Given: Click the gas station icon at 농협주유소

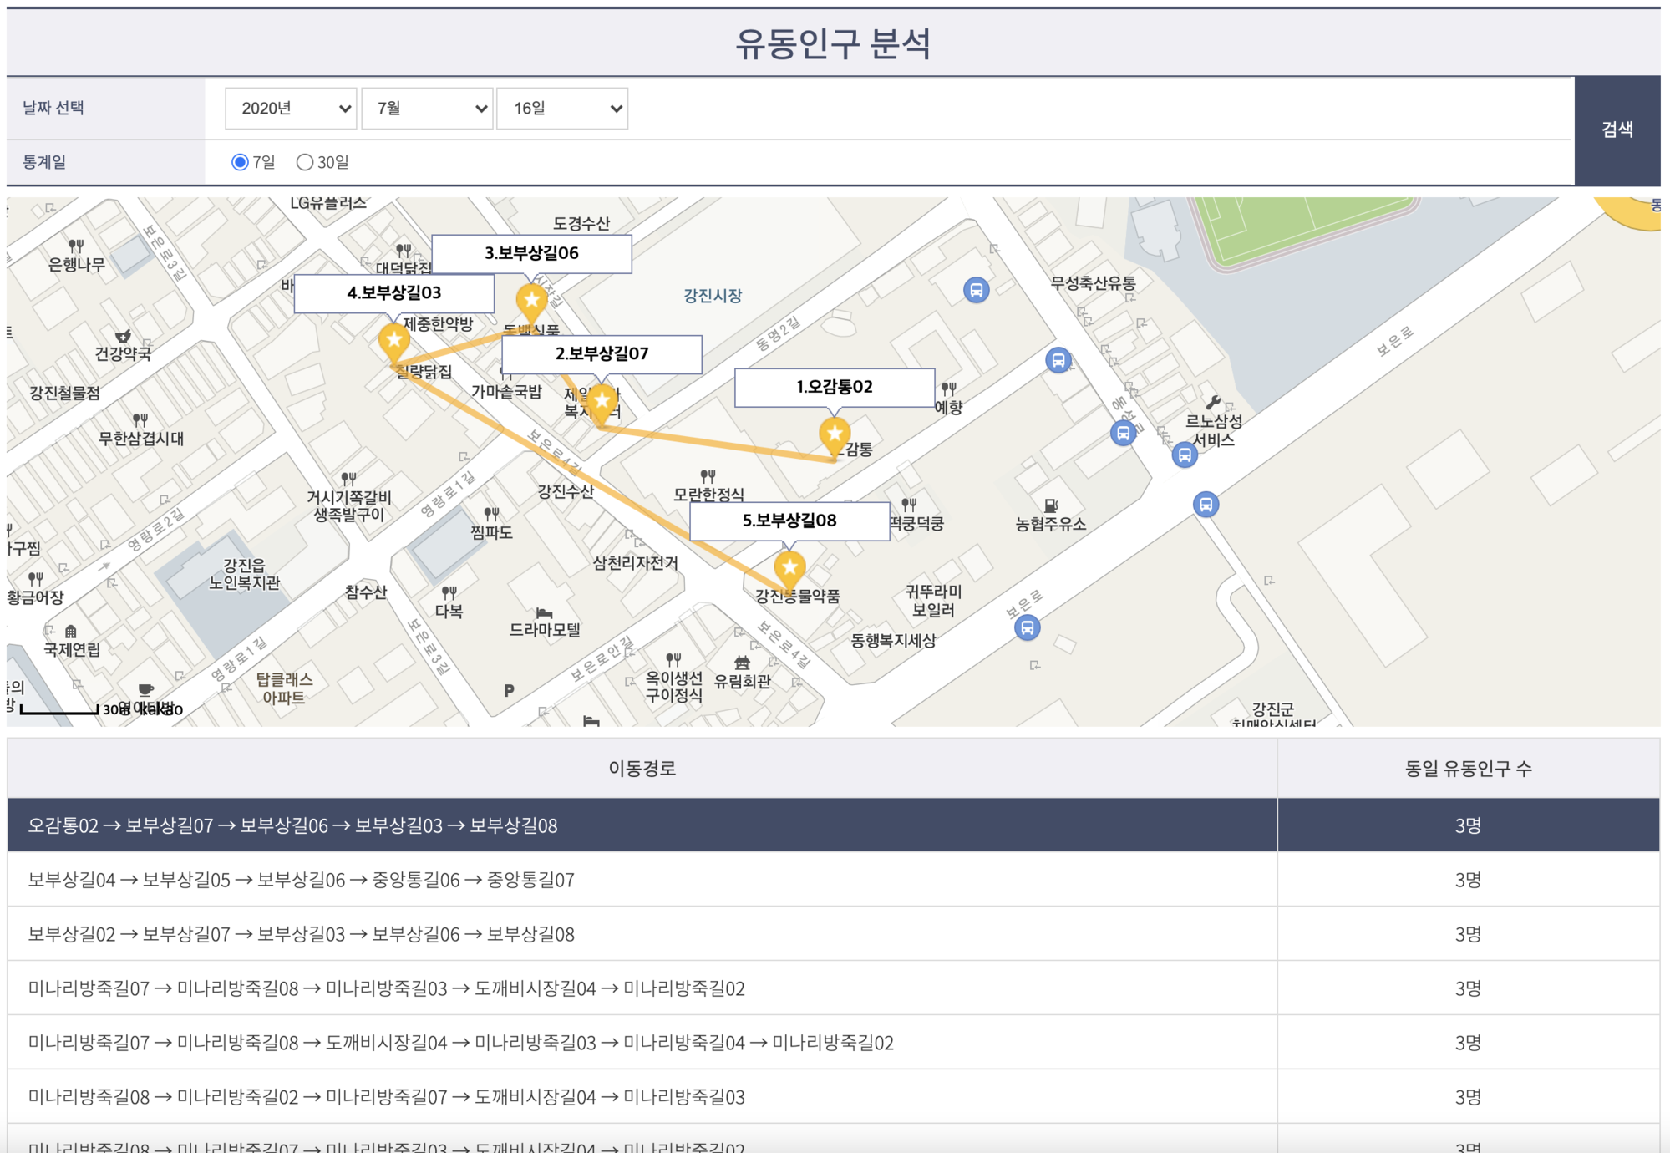Looking at the screenshot, I should click(x=1051, y=505).
